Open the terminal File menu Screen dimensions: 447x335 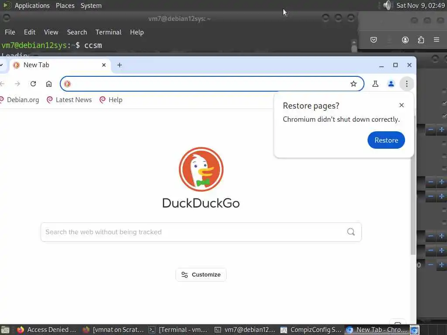point(10,32)
